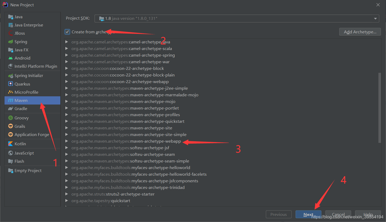Select maven-archetype-portlet archetype

[x=125, y=108]
